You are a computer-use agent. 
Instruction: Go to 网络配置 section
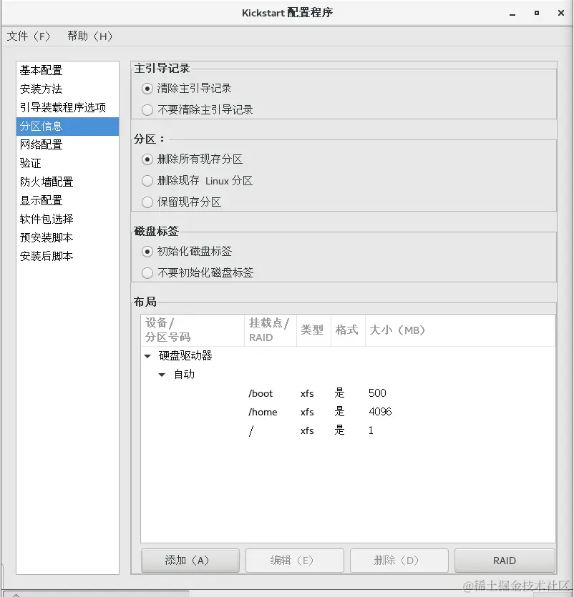pos(67,144)
